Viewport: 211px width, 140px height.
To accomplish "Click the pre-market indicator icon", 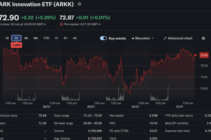I will pos(61,24).
